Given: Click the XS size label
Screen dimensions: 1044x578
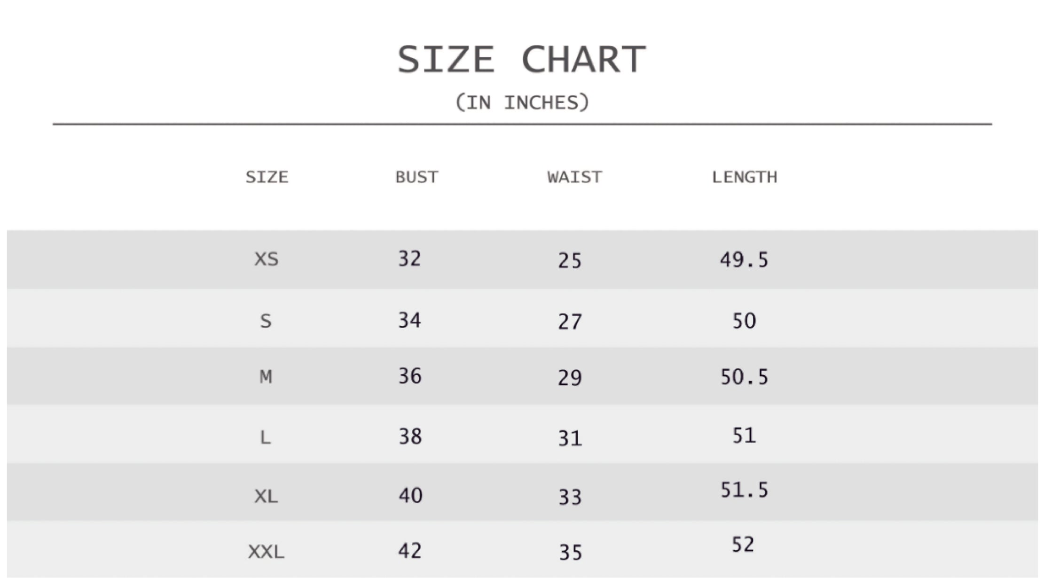Looking at the screenshot, I should coord(266,259).
